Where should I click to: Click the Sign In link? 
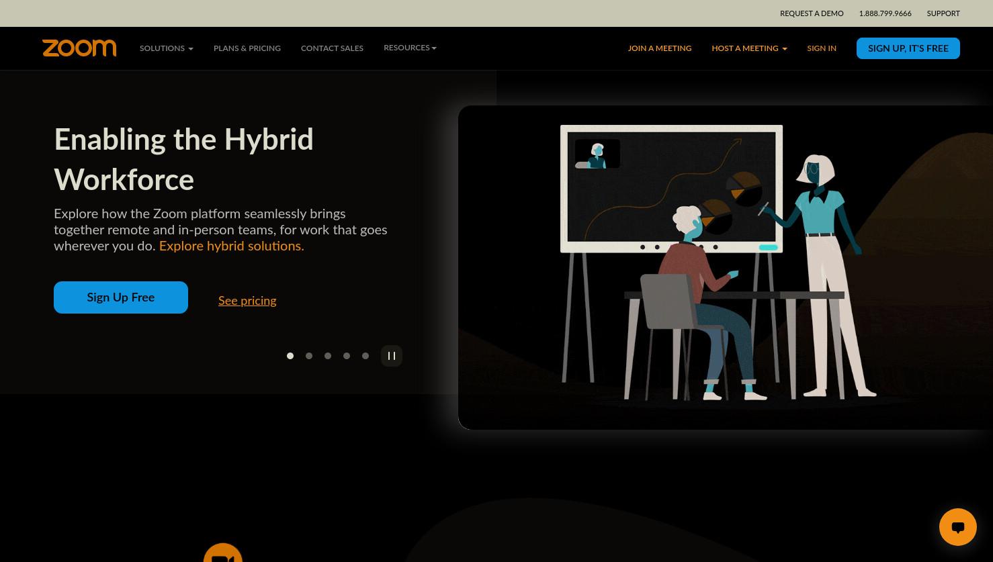(822, 48)
